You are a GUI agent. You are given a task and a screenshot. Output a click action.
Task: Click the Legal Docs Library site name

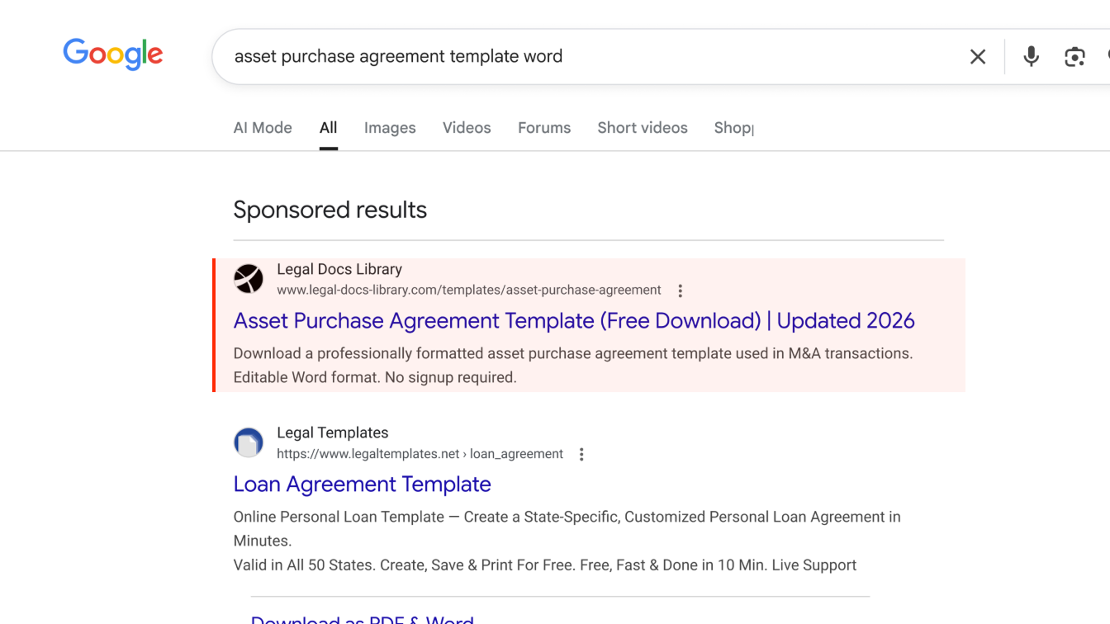[339, 269]
